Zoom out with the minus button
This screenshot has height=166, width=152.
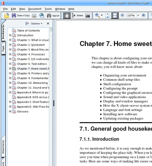point(123,15)
